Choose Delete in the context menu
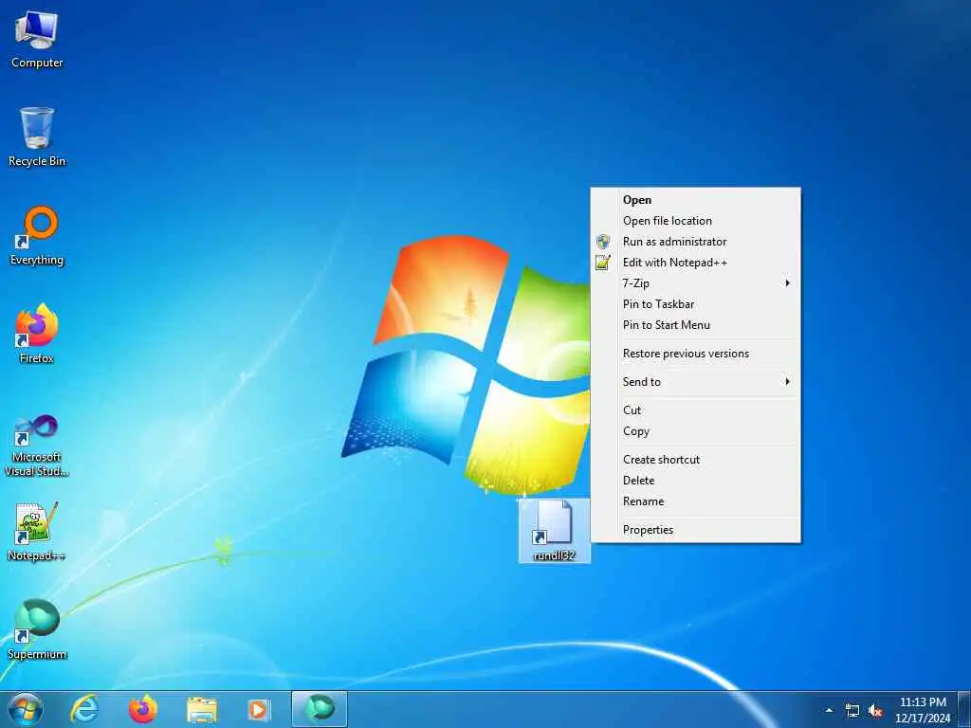Screen dimensions: 971x728 tap(695, 481)
